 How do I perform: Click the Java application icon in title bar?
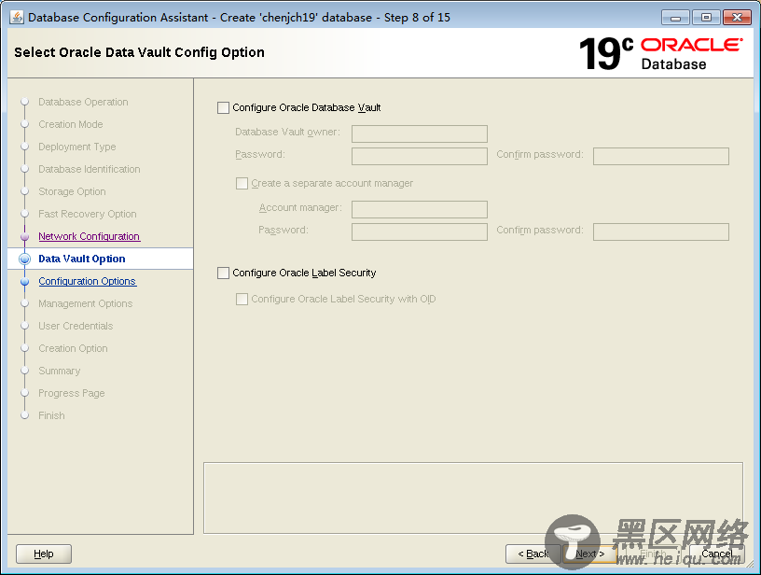17,18
